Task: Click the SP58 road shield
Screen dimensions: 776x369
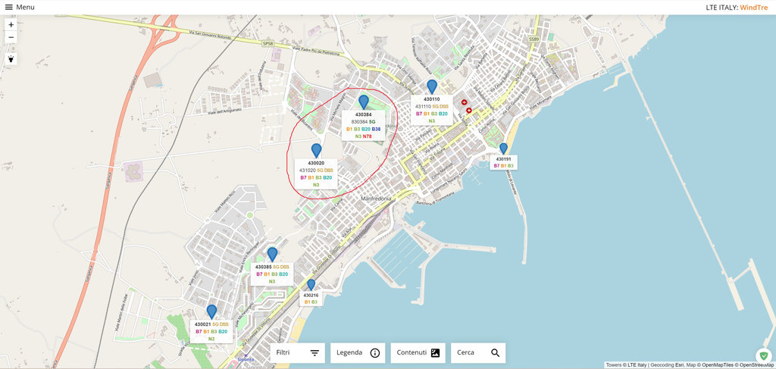Action: coord(268,44)
